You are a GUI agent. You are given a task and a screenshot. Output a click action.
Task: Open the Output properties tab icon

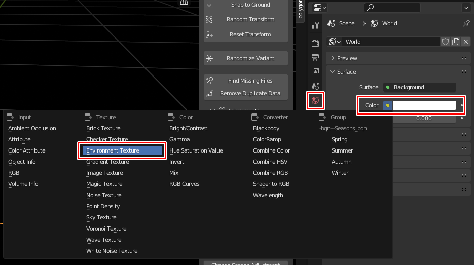coord(315,57)
